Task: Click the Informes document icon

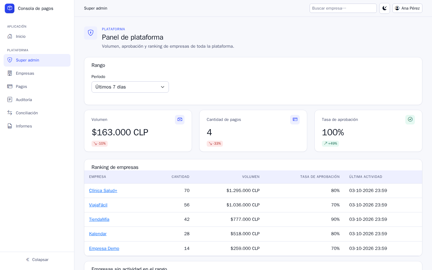Action: (x=10, y=126)
